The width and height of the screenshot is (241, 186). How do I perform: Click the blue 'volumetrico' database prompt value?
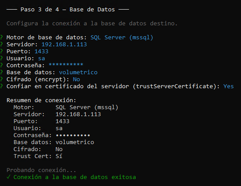coord(78,72)
